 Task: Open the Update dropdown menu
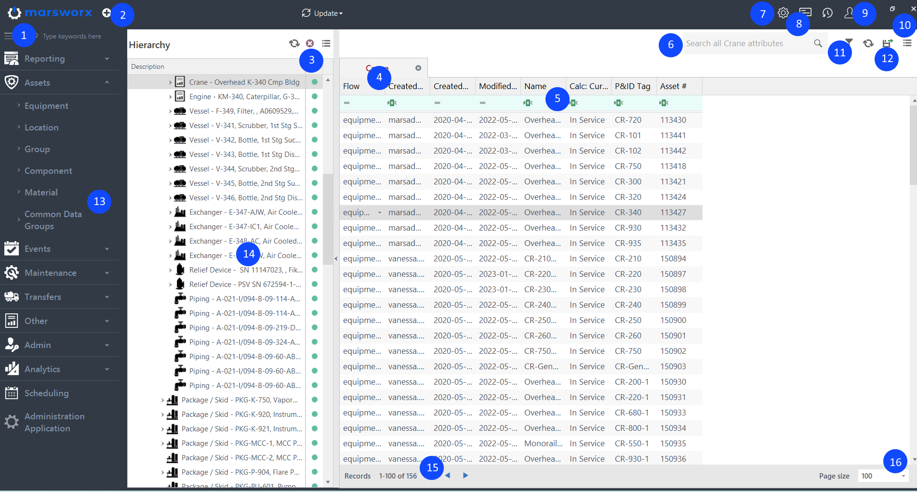pyautogui.click(x=322, y=13)
